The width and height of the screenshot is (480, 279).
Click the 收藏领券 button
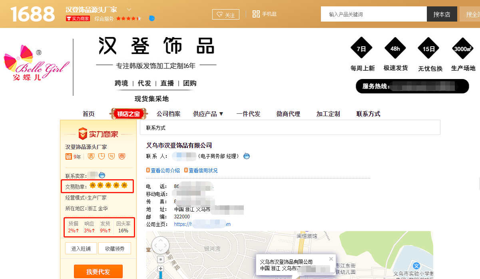coord(115,249)
